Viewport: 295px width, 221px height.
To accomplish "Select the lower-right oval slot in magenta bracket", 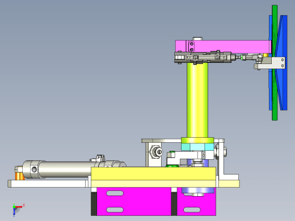I will [192, 210].
